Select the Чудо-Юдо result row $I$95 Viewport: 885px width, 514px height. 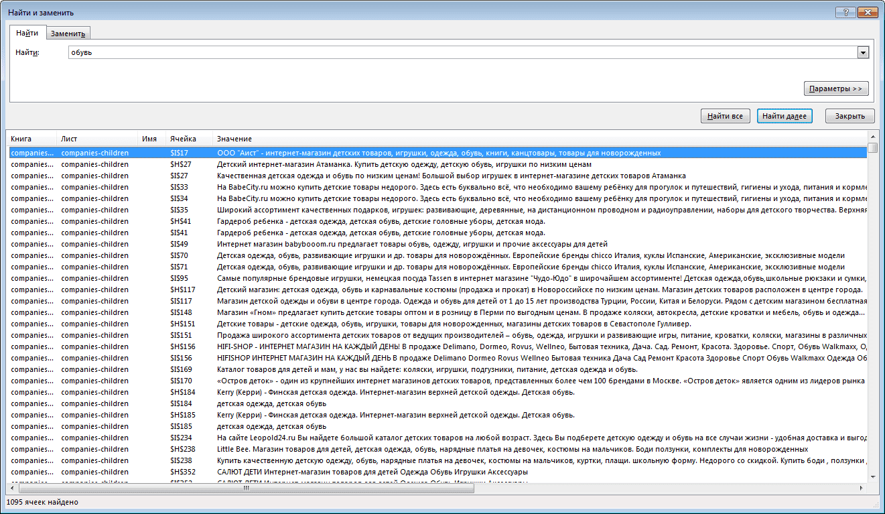(x=437, y=278)
